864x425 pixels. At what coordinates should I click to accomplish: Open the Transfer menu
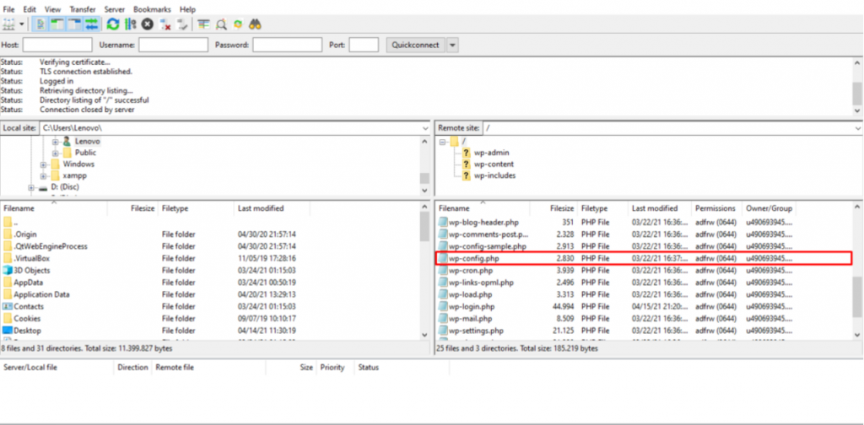pos(83,8)
